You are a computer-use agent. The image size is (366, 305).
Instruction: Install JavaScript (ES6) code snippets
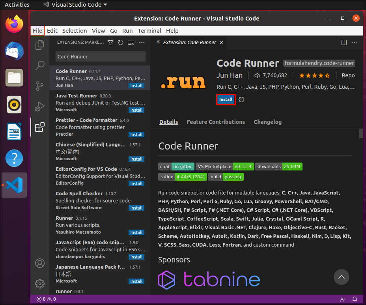[136, 257]
